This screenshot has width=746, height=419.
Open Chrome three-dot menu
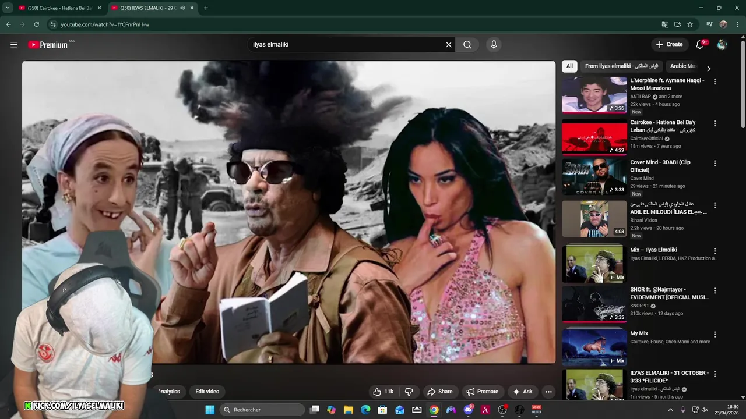[737, 24]
